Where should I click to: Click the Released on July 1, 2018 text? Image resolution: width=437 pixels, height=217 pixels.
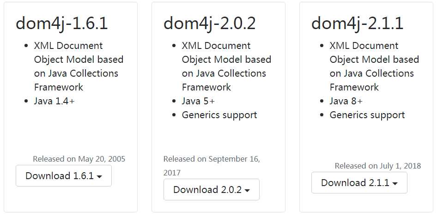[378, 166]
